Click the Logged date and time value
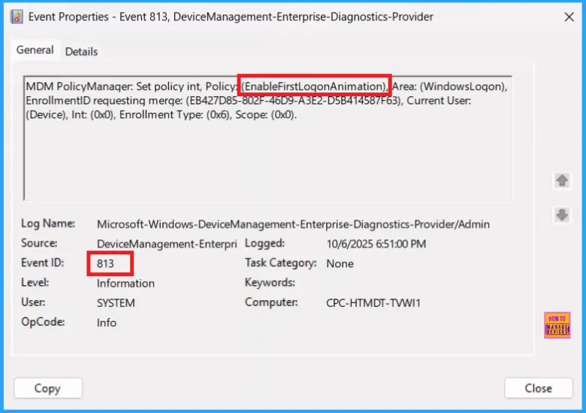The height and width of the screenshot is (413, 586). coord(376,244)
